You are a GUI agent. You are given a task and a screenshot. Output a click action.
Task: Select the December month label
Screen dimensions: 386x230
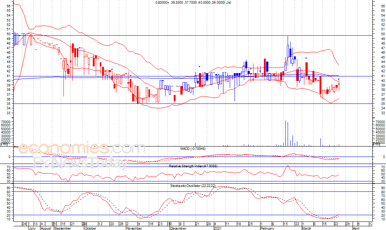tap(178, 229)
